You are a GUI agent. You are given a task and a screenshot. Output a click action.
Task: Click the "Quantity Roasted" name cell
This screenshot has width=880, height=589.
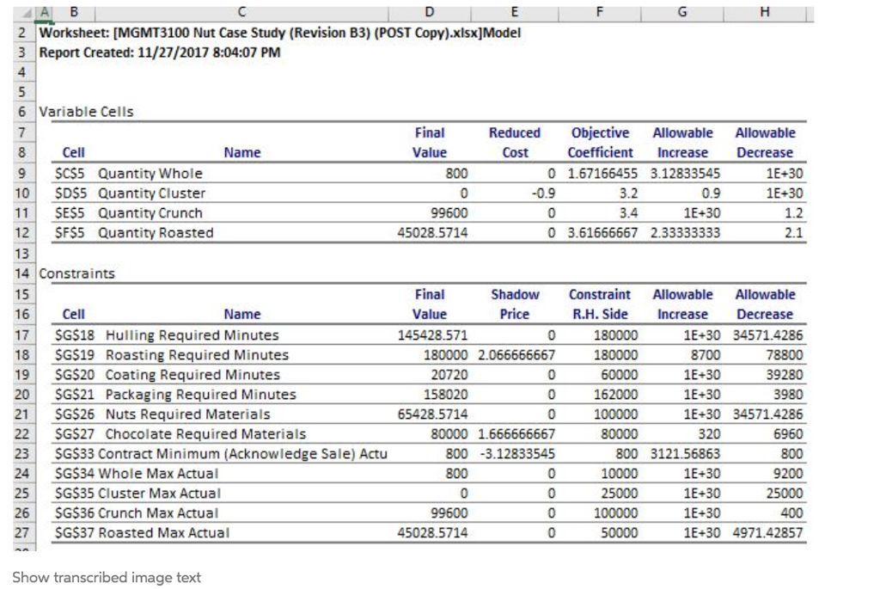click(x=156, y=232)
